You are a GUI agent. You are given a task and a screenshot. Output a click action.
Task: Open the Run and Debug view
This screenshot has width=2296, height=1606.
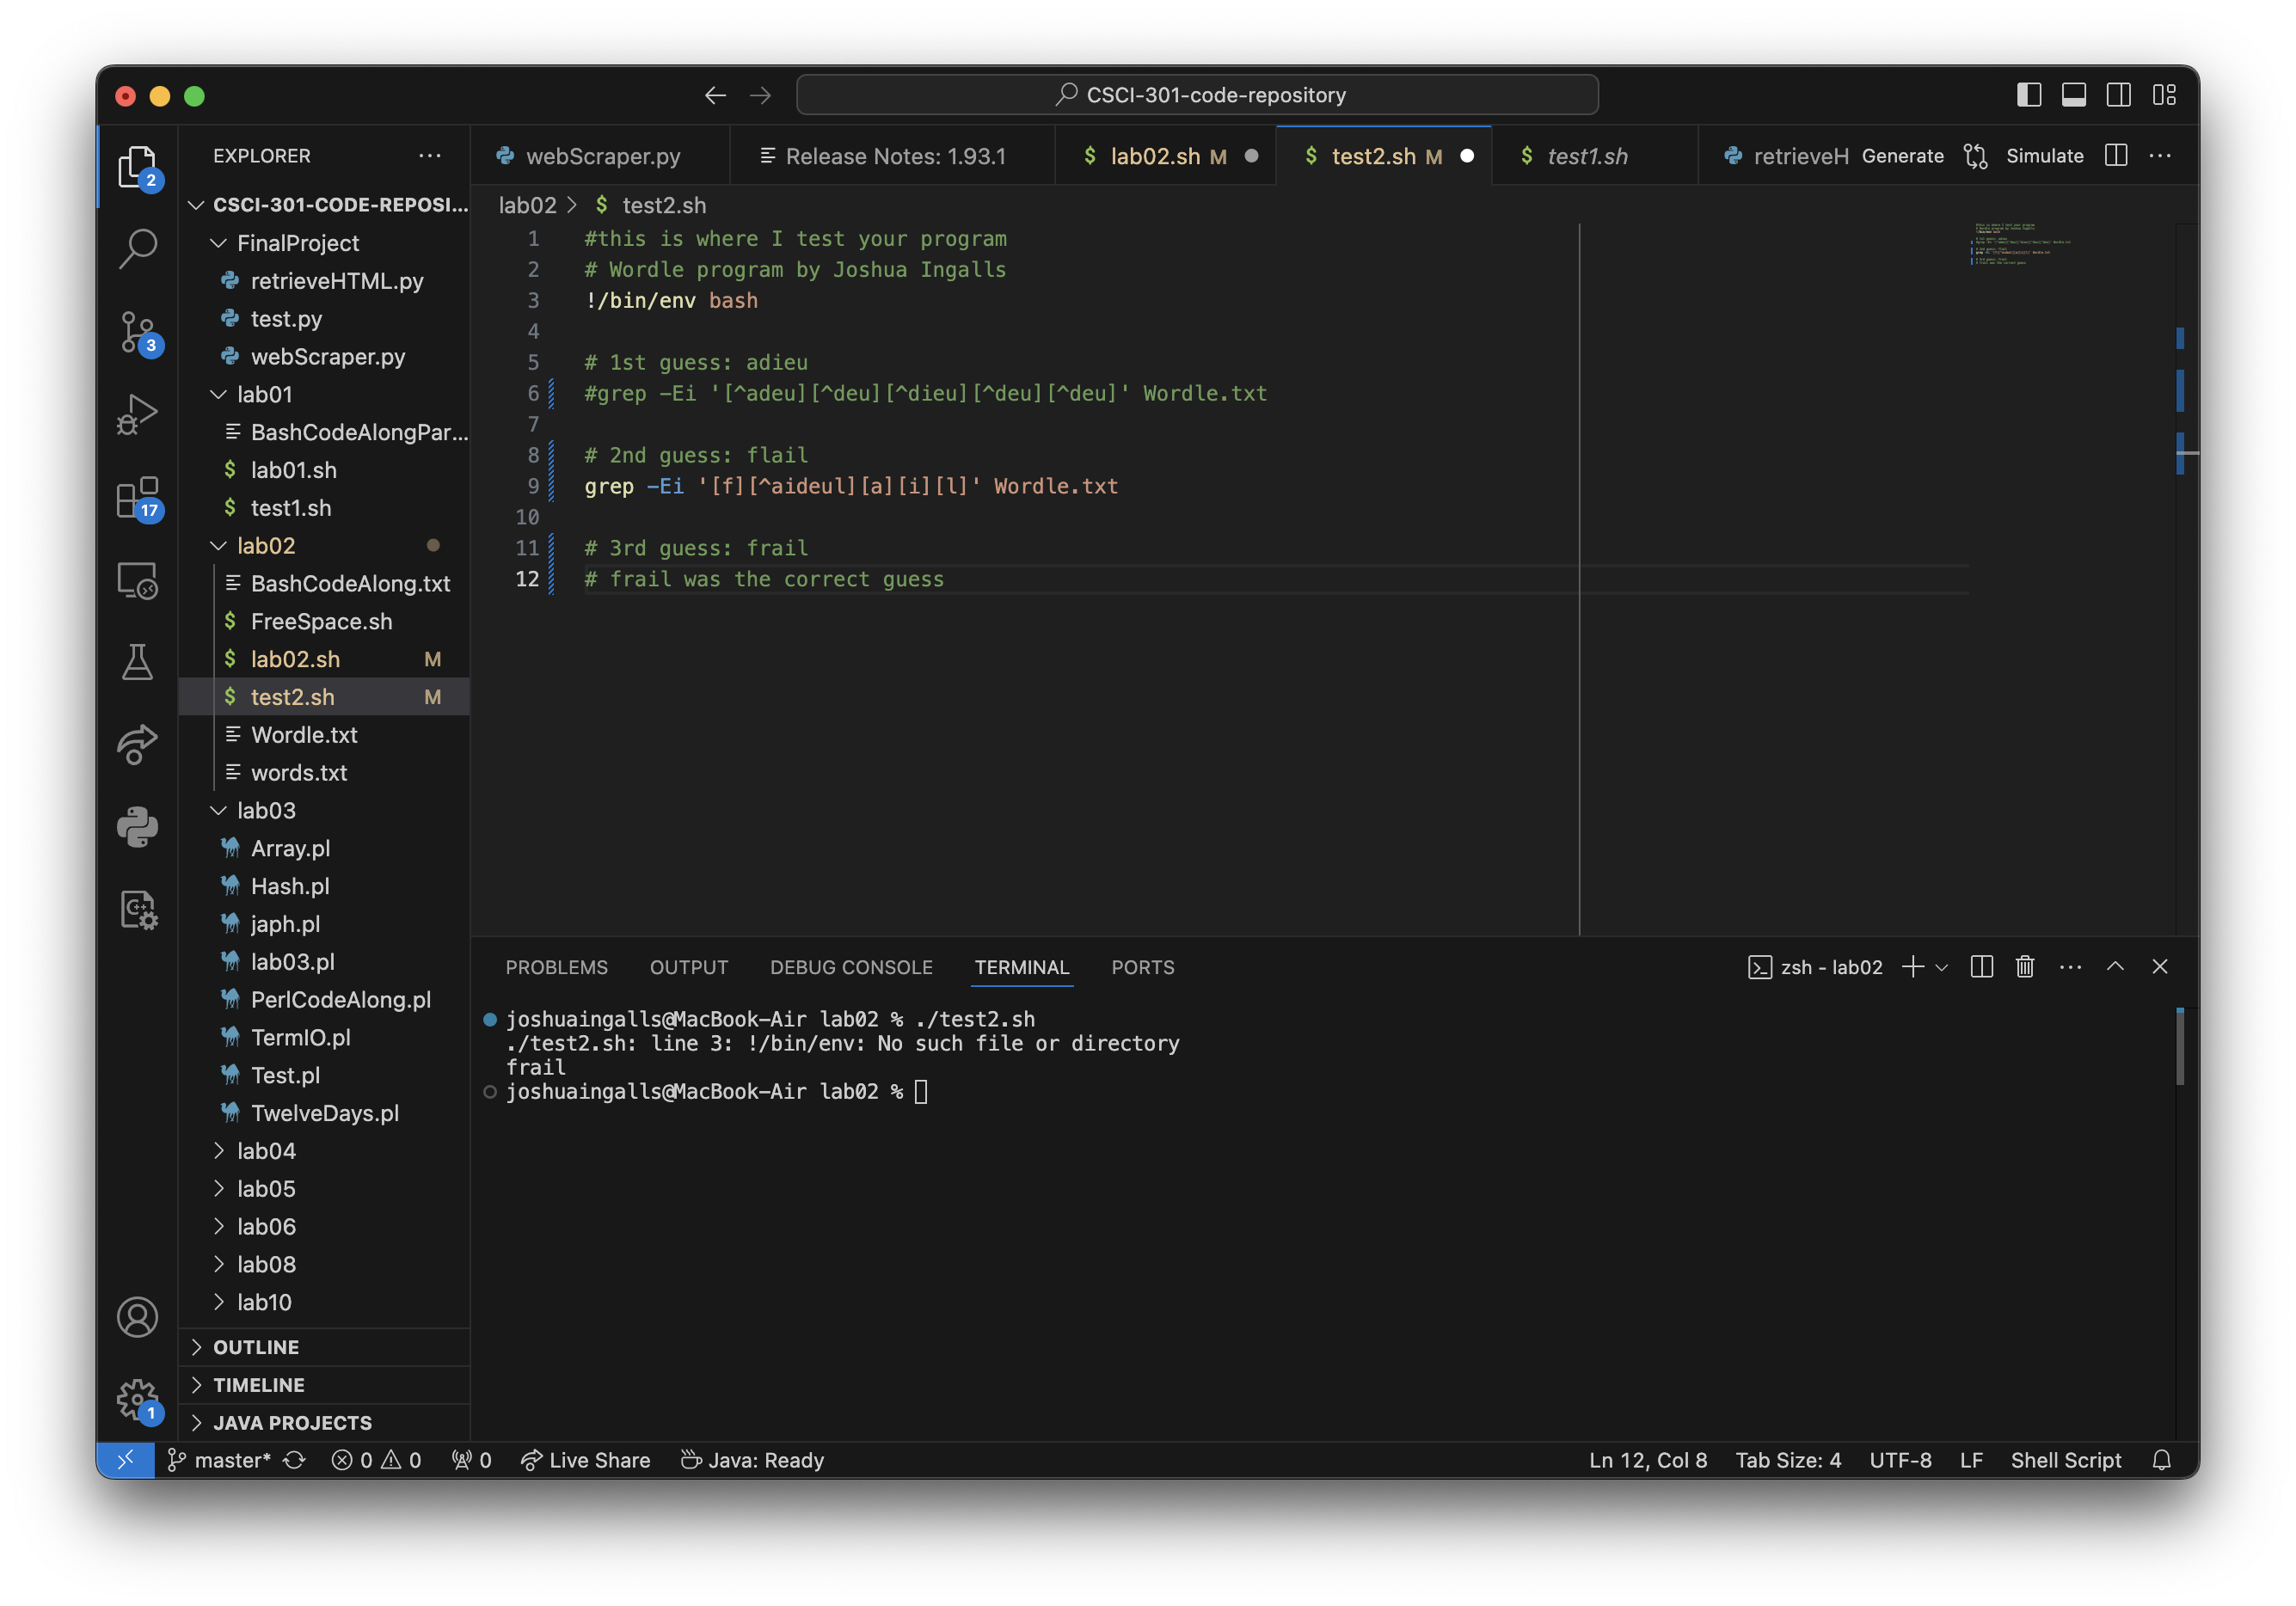[137, 414]
